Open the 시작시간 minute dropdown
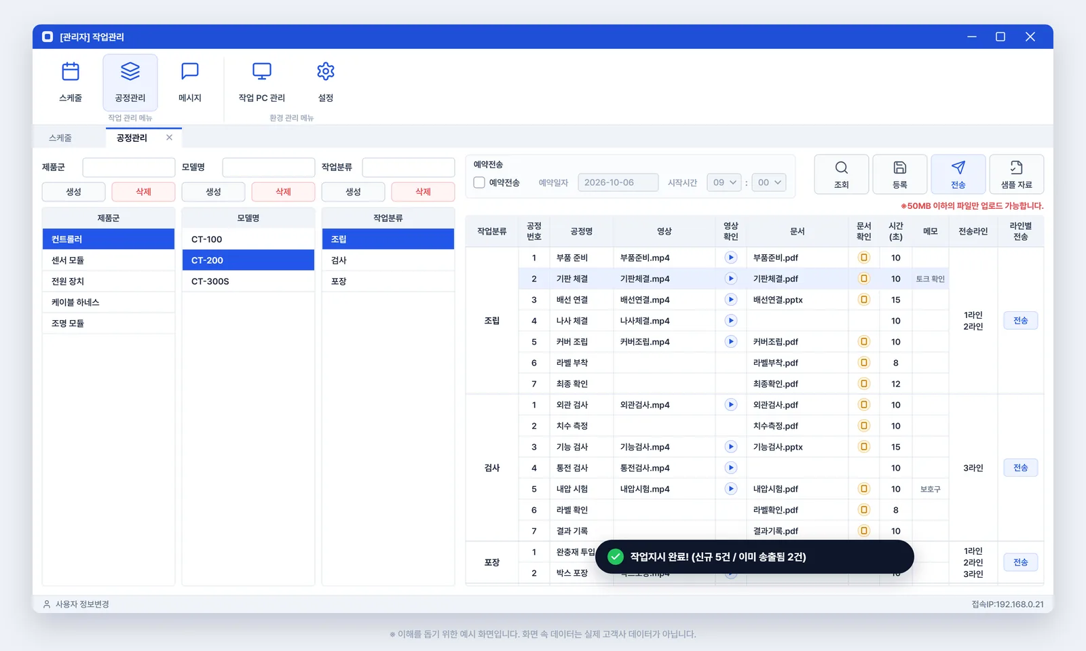 [x=769, y=182]
